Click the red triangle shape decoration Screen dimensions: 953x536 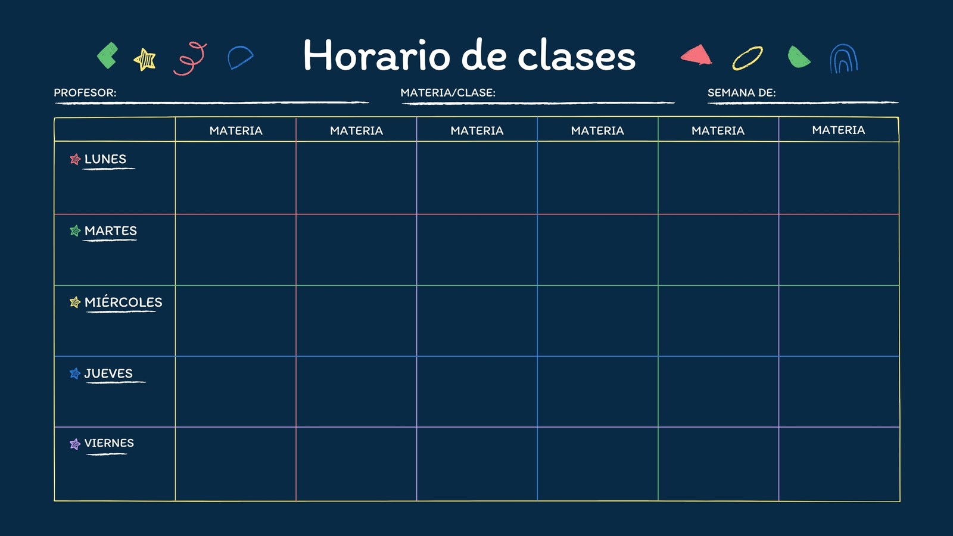pos(696,55)
